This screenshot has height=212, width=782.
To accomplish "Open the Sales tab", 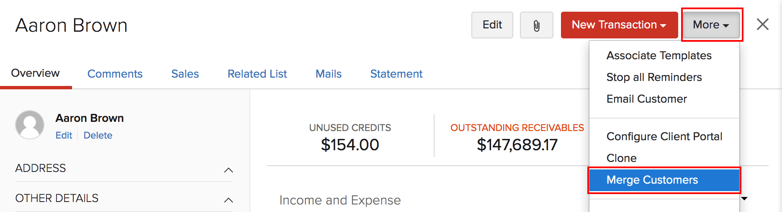I will tap(185, 74).
